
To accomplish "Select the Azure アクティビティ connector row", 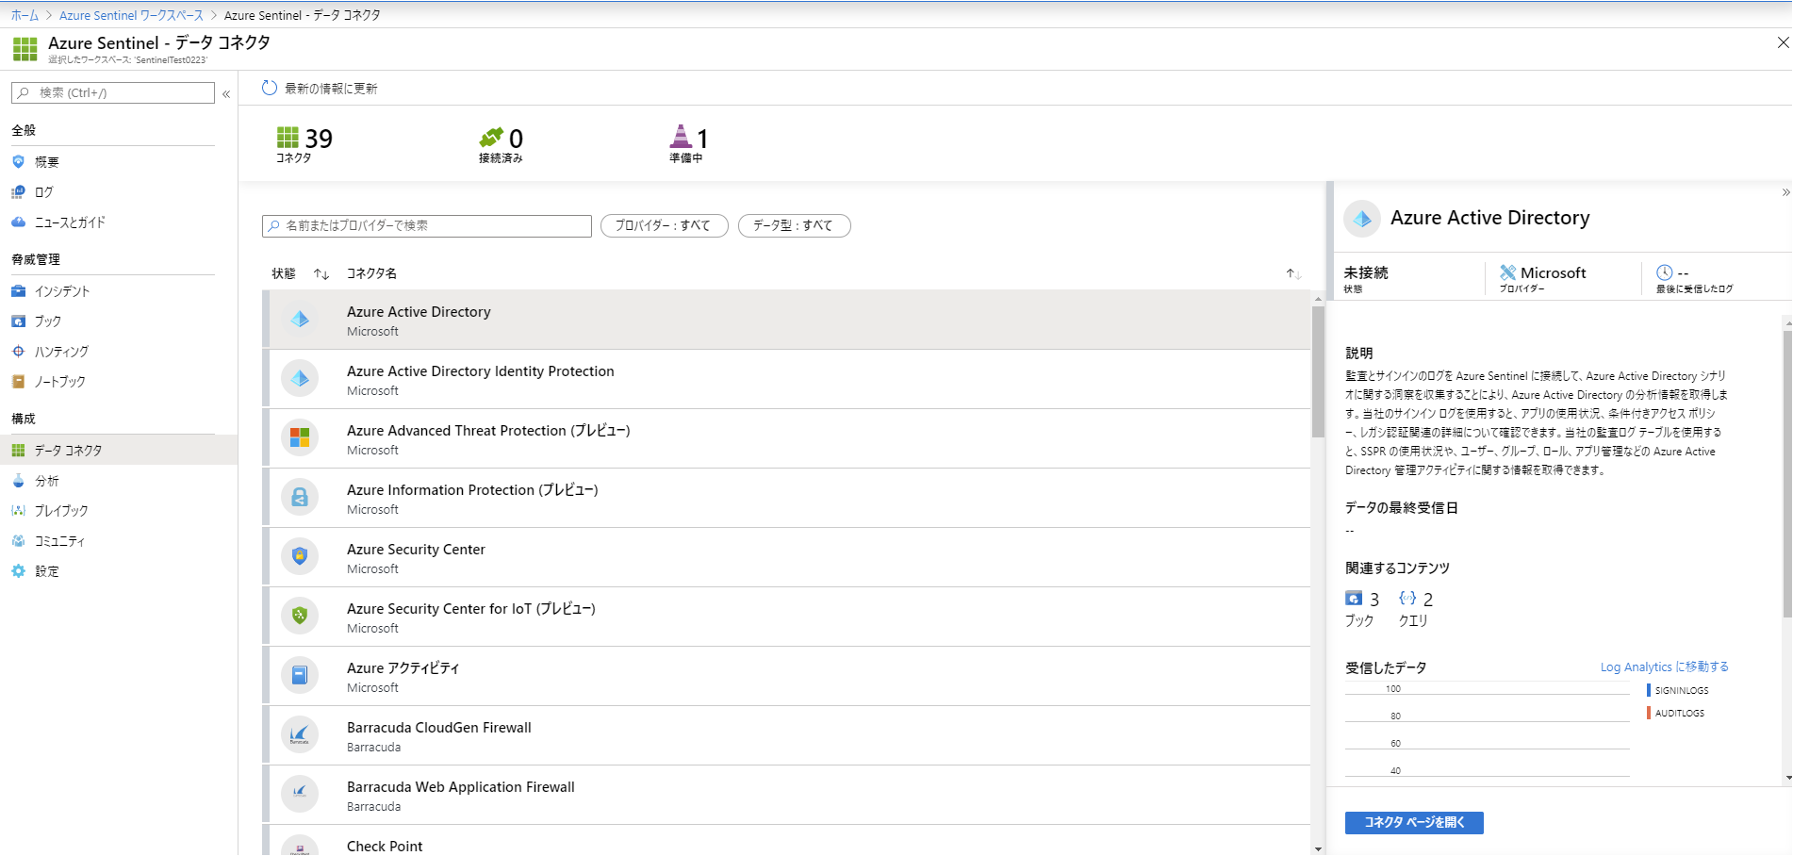I will click(x=786, y=676).
